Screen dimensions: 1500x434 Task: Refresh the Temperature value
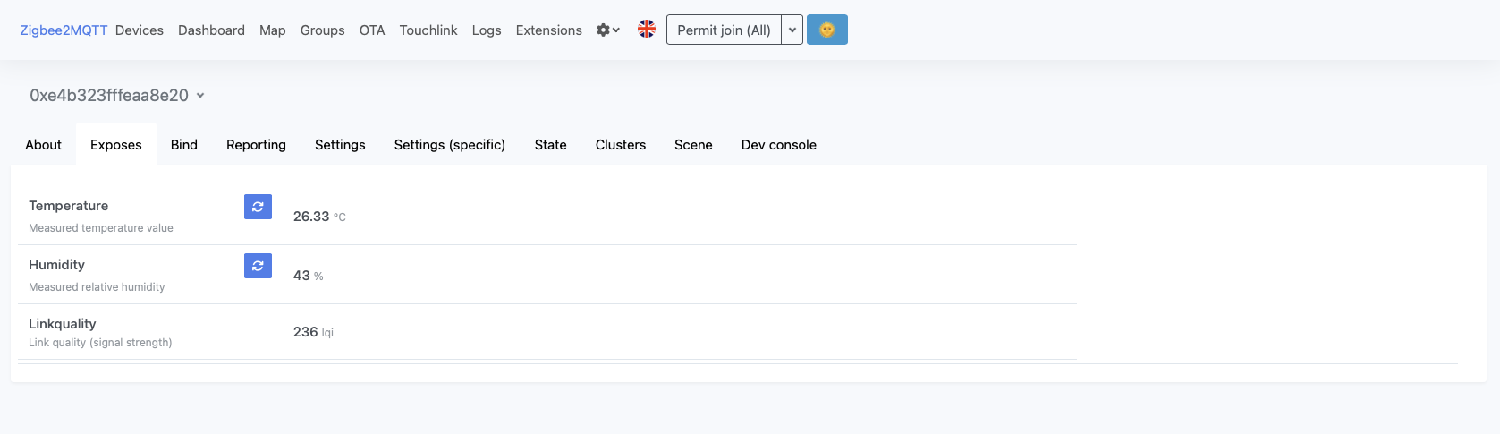click(258, 207)
